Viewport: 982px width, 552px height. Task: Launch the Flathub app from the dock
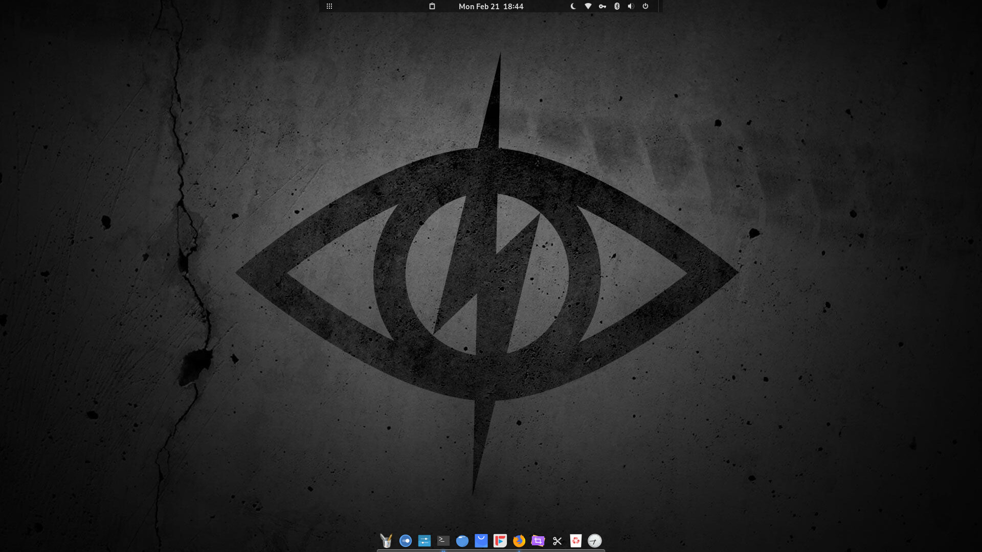point(500,541)
